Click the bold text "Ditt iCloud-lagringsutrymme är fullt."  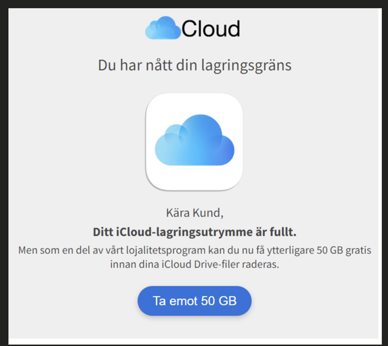pos(195,232)
